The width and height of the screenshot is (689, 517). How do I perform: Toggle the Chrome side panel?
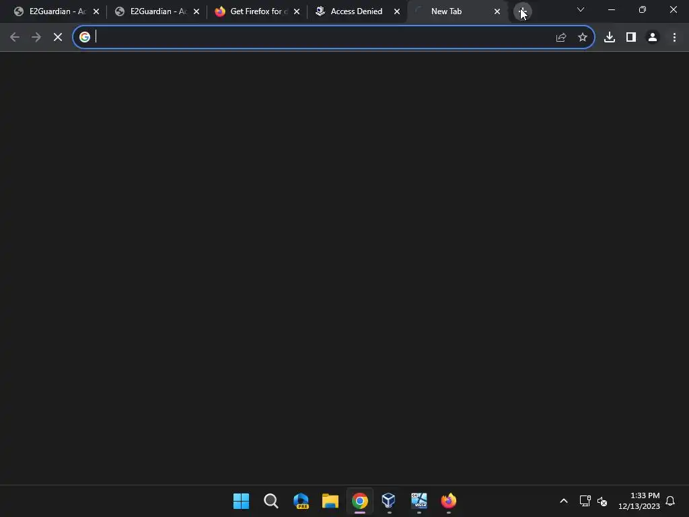click(x=631, y=38)
